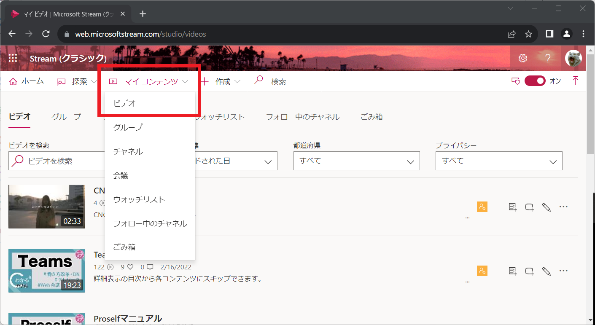Click the Stream (クラシック) title link
The width and height of the screenshot is (595, 325).
pyautogui.click(x=68, y=59)
